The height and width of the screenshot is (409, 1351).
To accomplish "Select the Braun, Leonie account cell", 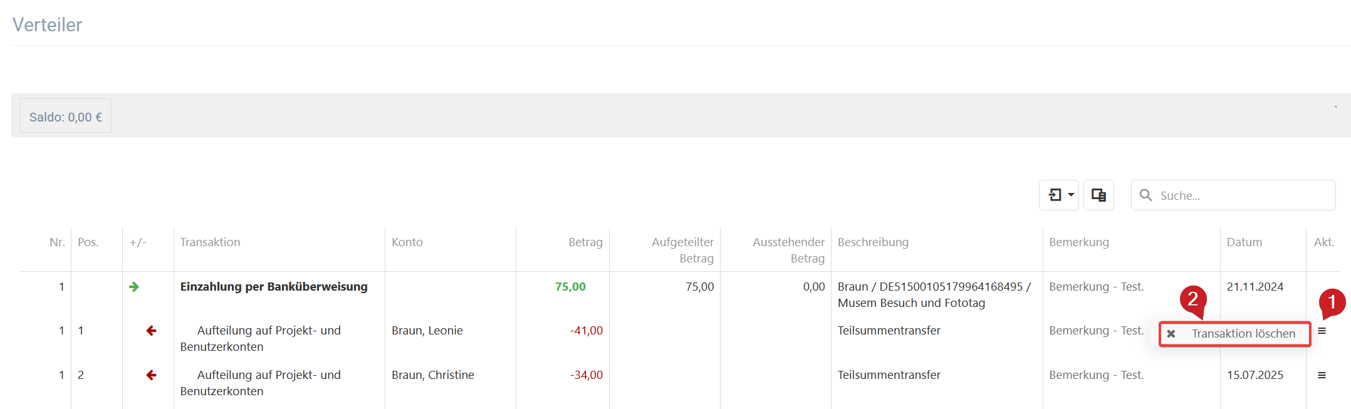I will [427, 331].
